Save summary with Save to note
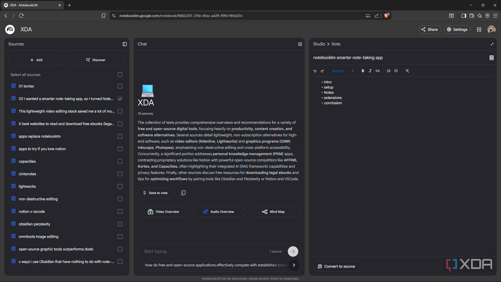Screen dimensions: 501x282 pos(156,193)
